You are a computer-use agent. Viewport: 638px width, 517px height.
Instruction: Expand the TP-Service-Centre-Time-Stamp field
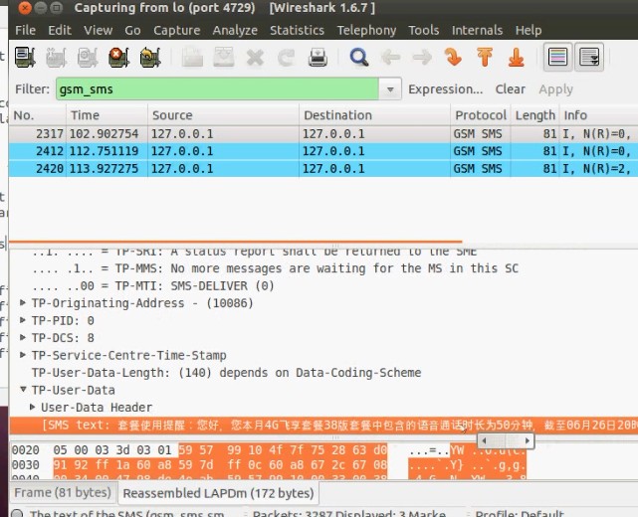(23, 355)
